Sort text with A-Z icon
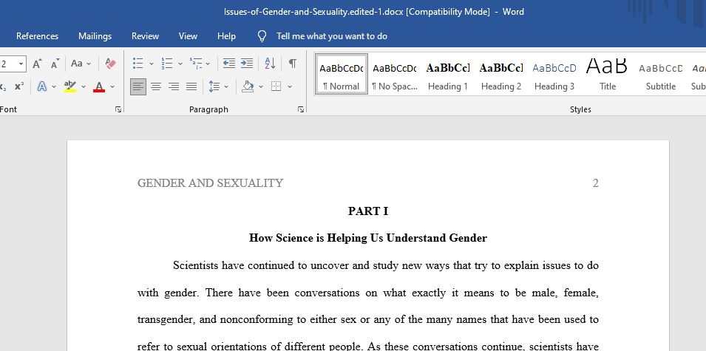 point(270,64)
